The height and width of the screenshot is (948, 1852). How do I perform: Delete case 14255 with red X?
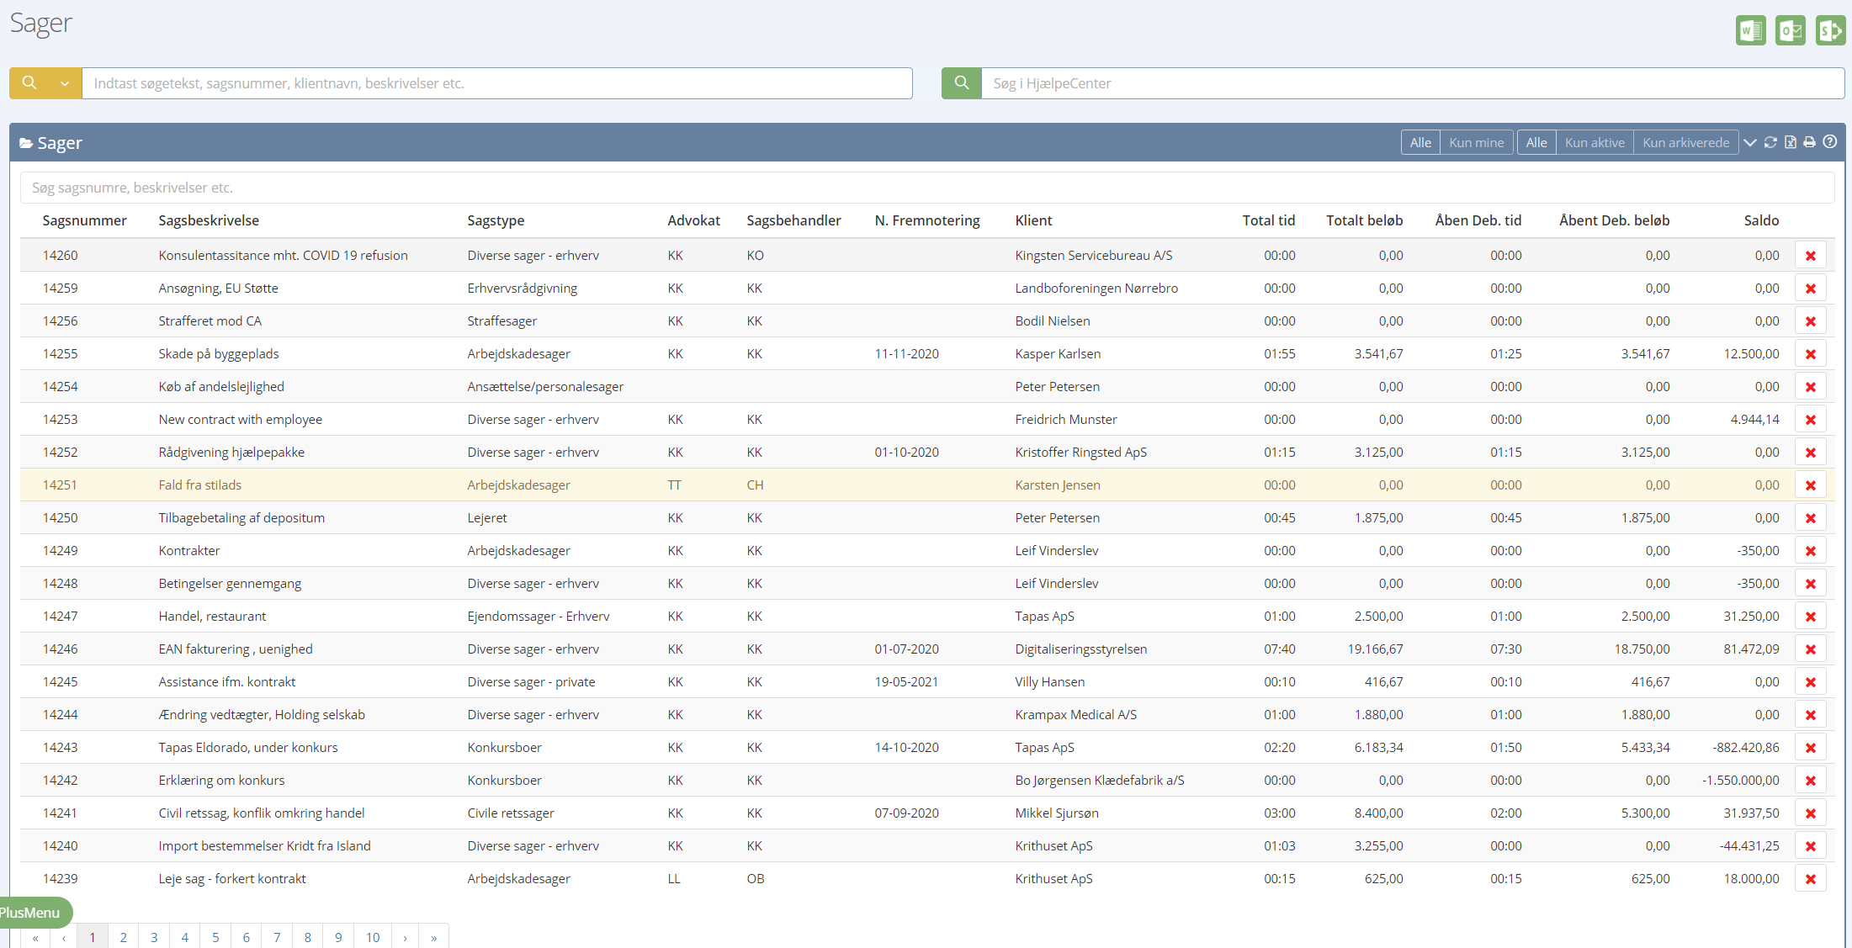[1810, 354]
